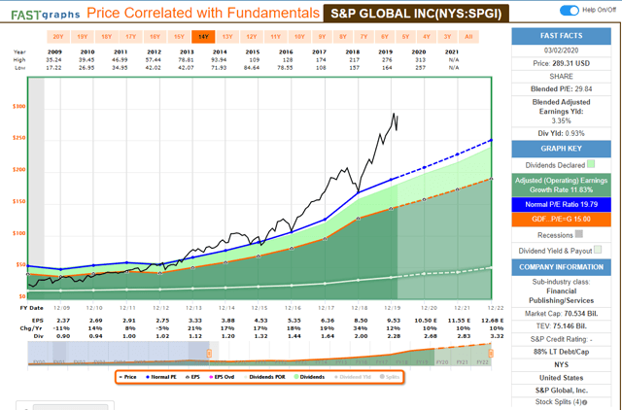Choose the 8Y time range tab
The width and height of the screenshot is (622, 410).
[x=343, y=37]
